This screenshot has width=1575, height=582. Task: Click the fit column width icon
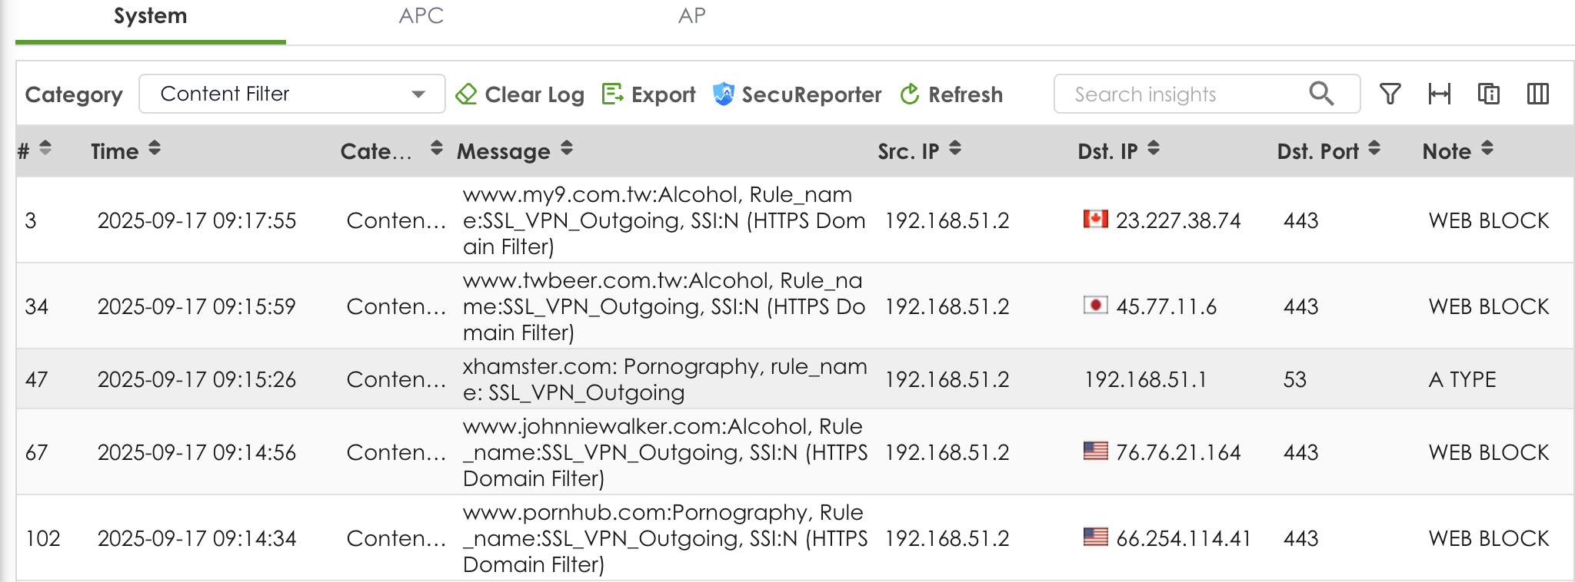[x=1439, y=94]
